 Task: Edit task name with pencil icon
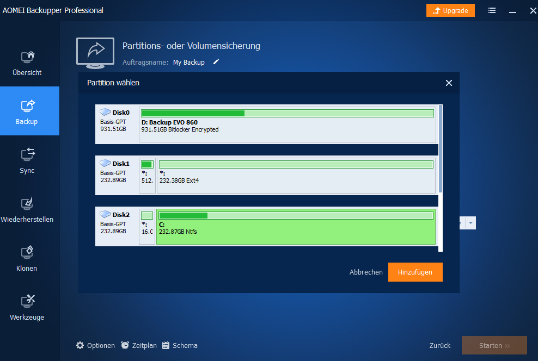216,62
